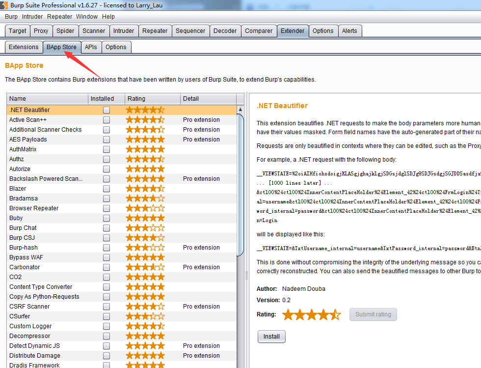Image resolution: width=481 pixels, height=368 pixels.
Task: Open the Help menu
Action: pyautogui.click(x=108, y=17)
